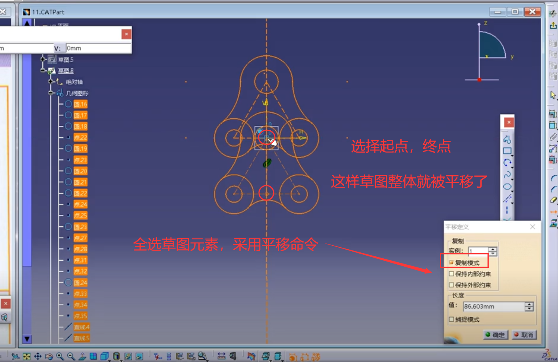
Task: Select the Profile sketch tool
Action: 507,140
